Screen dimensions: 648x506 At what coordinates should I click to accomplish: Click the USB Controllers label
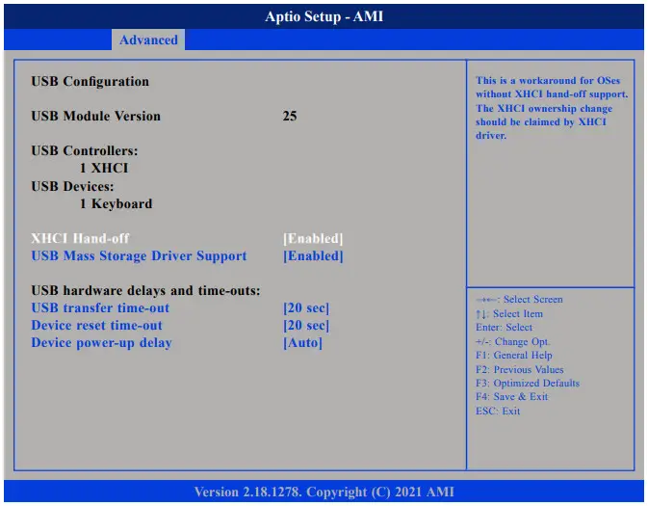(85, 150)
